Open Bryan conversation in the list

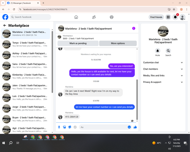pos(25,119)
